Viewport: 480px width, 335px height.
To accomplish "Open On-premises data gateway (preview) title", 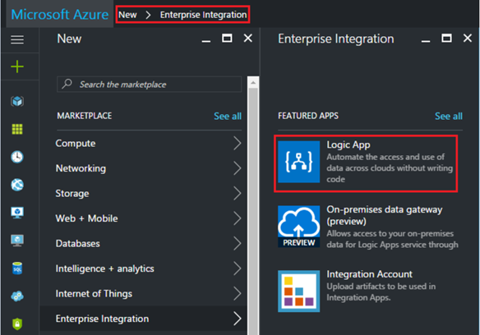I will [384, 215].
